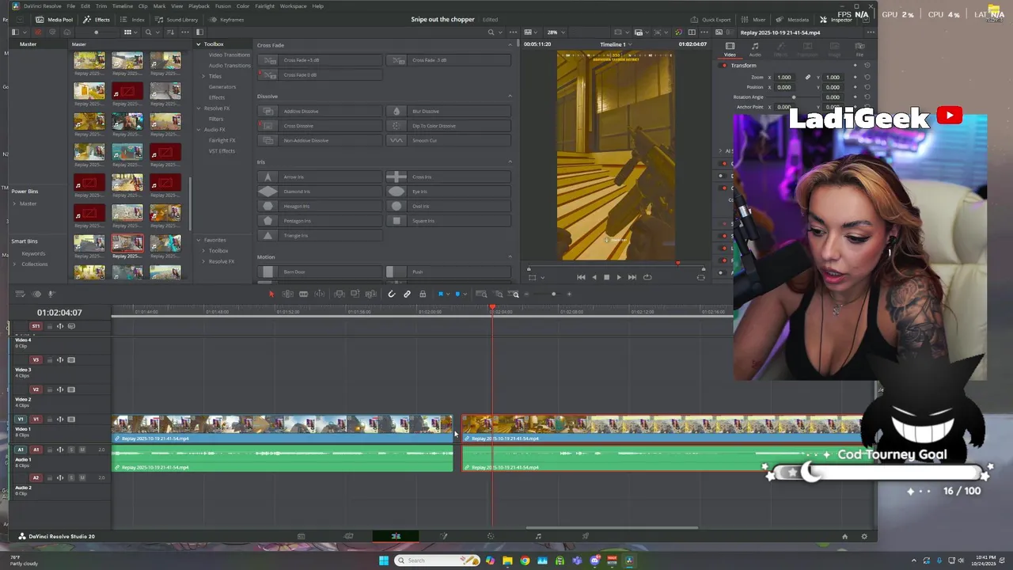This screenshot has height=570, width=1013.
Task: Select Video Transitions in Toolbox
Action: 229,55
